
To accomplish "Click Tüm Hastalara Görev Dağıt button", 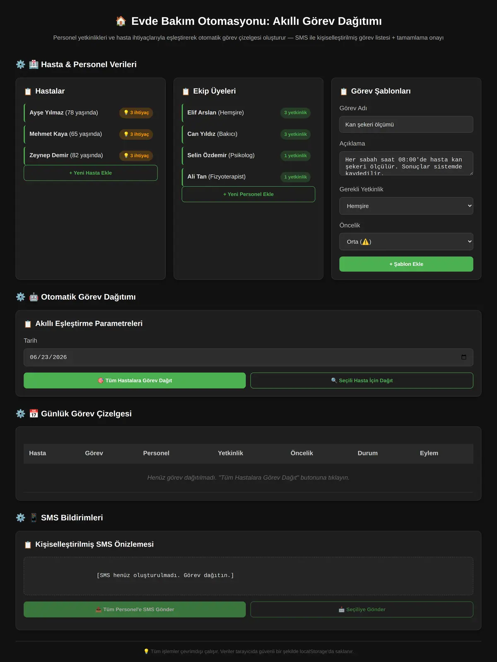I will tap(135, 380).
